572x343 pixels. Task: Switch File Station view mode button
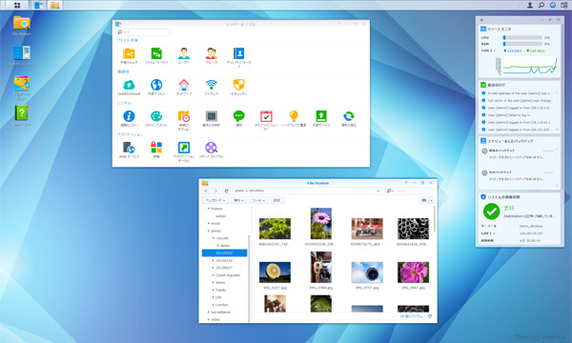click(424, 200)
